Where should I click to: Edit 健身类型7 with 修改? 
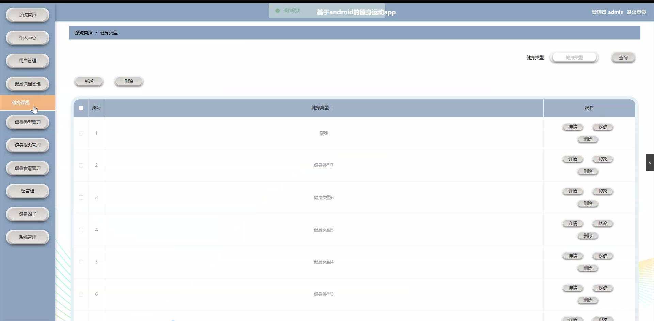603,159
